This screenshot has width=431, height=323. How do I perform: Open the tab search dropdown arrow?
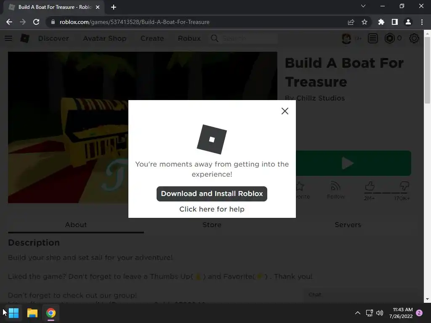point(363,6)
